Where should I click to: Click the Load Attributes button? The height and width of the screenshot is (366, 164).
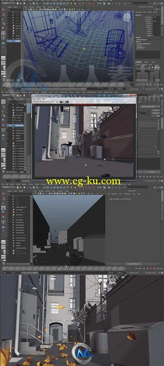click(x=133, y=264)
